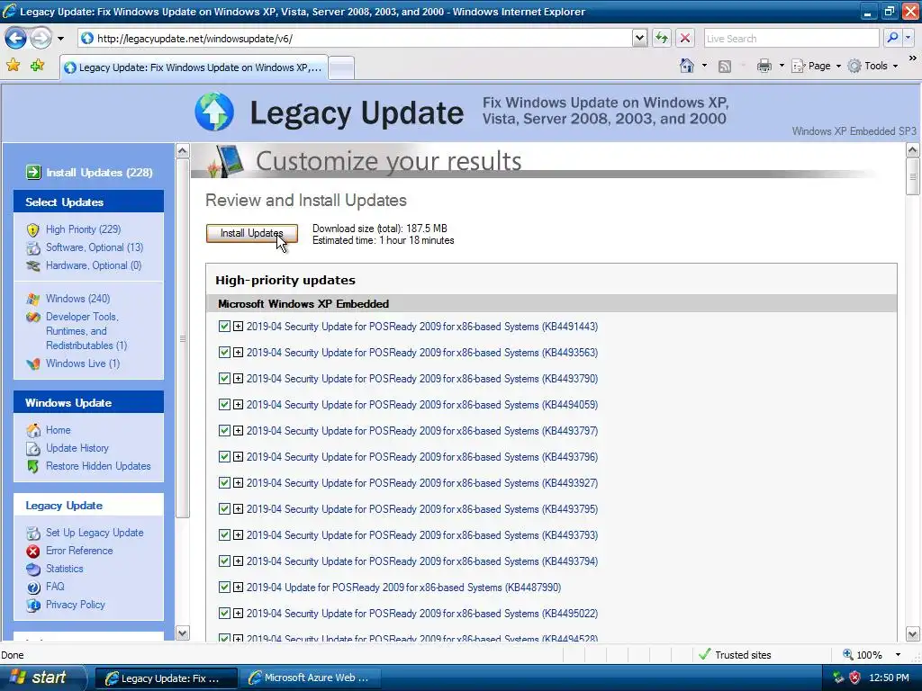Open KB4493790 security update title link
This screenshot has height=691, width=922.
[422, 379]
